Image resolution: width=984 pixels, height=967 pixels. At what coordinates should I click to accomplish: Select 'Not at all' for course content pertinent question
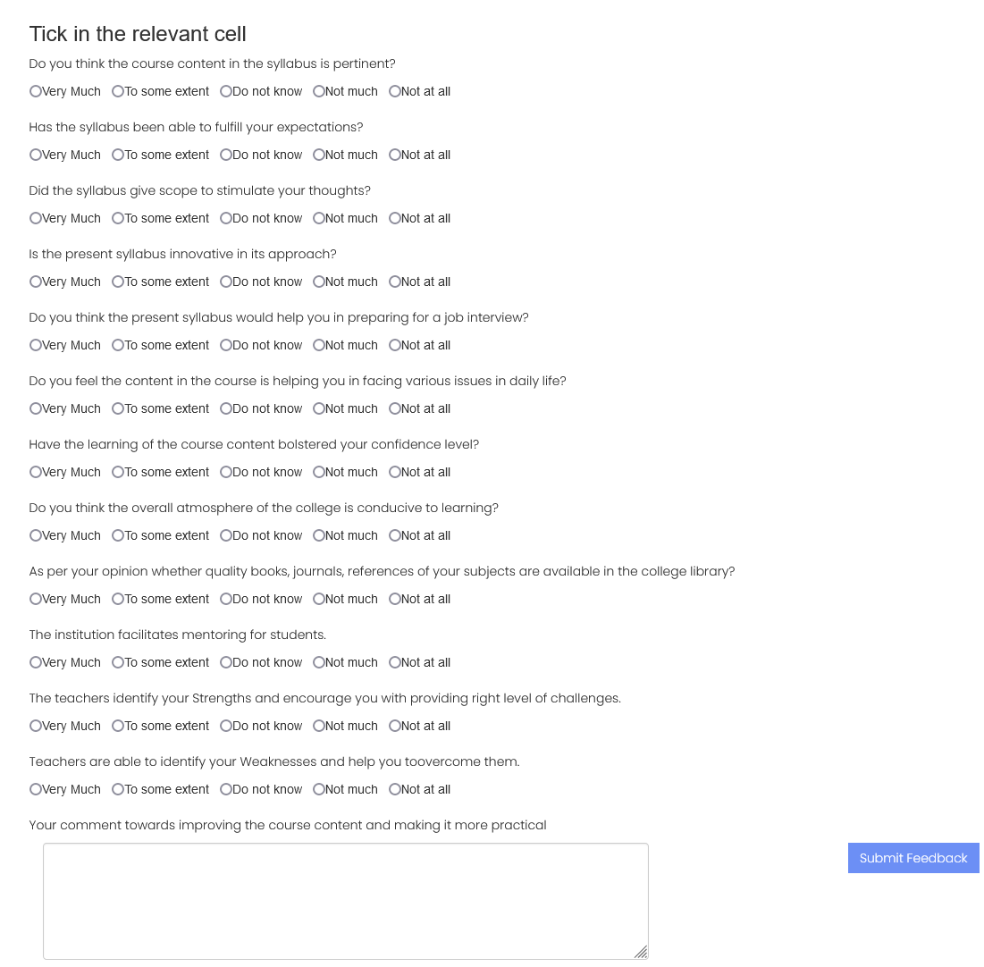[395, 92]
